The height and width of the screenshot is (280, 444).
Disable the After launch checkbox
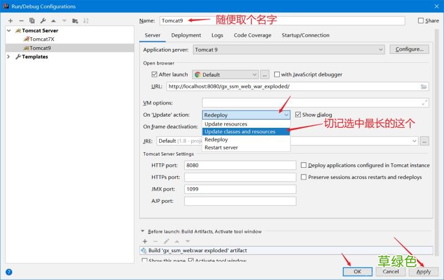[x=154, y=74]
